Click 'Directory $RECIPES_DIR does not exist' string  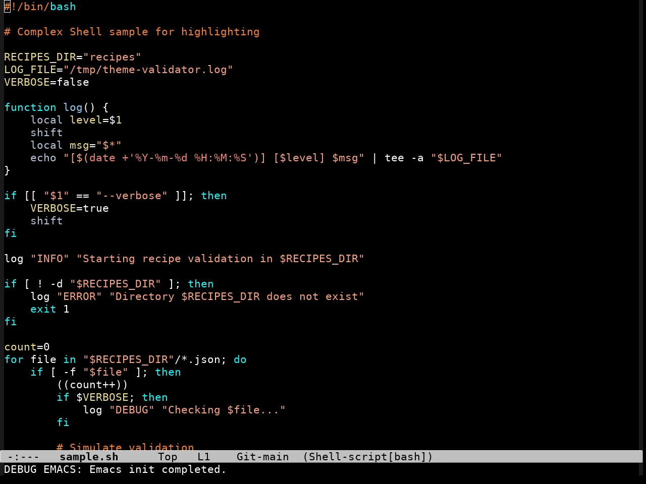[237, 296]
